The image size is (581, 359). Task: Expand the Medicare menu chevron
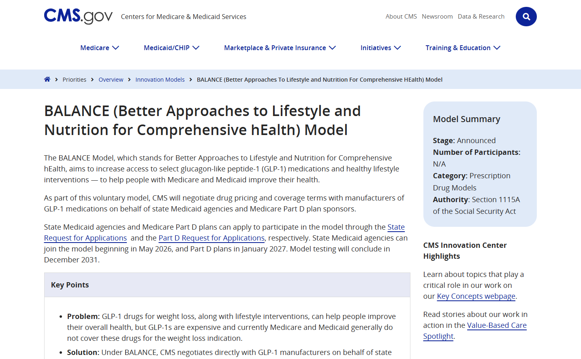tap(115, 48)
